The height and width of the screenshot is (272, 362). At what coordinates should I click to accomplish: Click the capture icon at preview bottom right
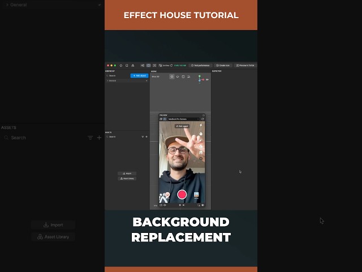coord(199,205)
